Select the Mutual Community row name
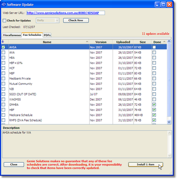 [21, 84]
